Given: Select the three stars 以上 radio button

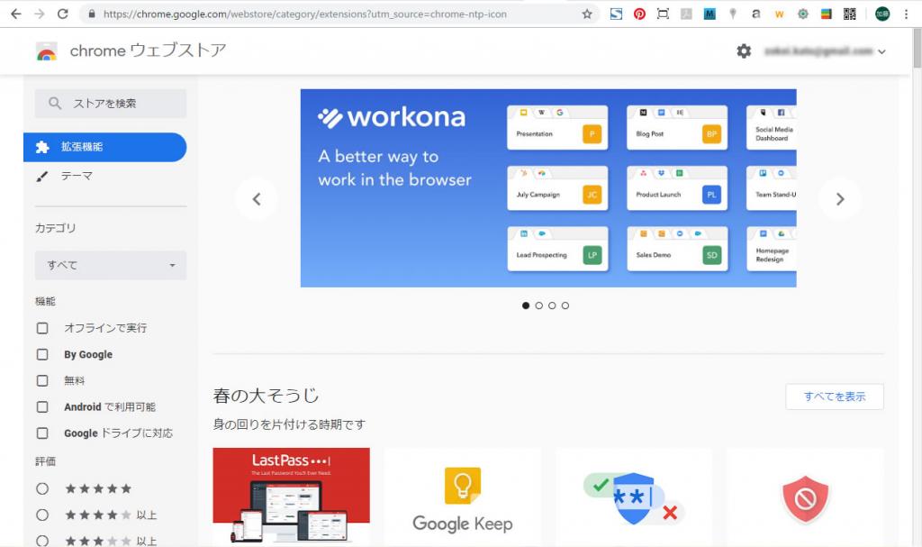Looking at the screenshot, I should 42,541.
